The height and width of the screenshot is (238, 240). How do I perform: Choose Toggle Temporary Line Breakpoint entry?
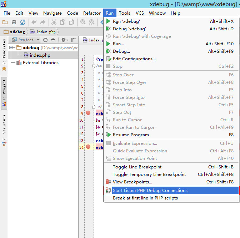click(x=171, y=174)
